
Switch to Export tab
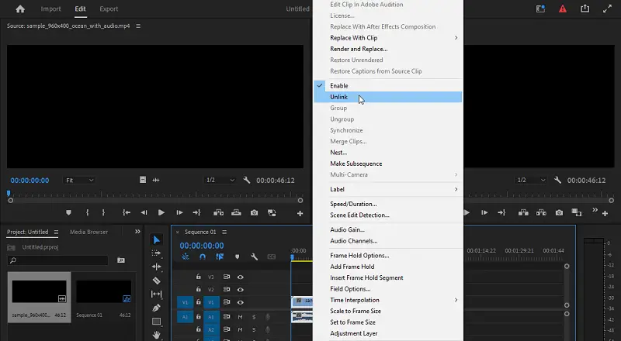point(109,9)
